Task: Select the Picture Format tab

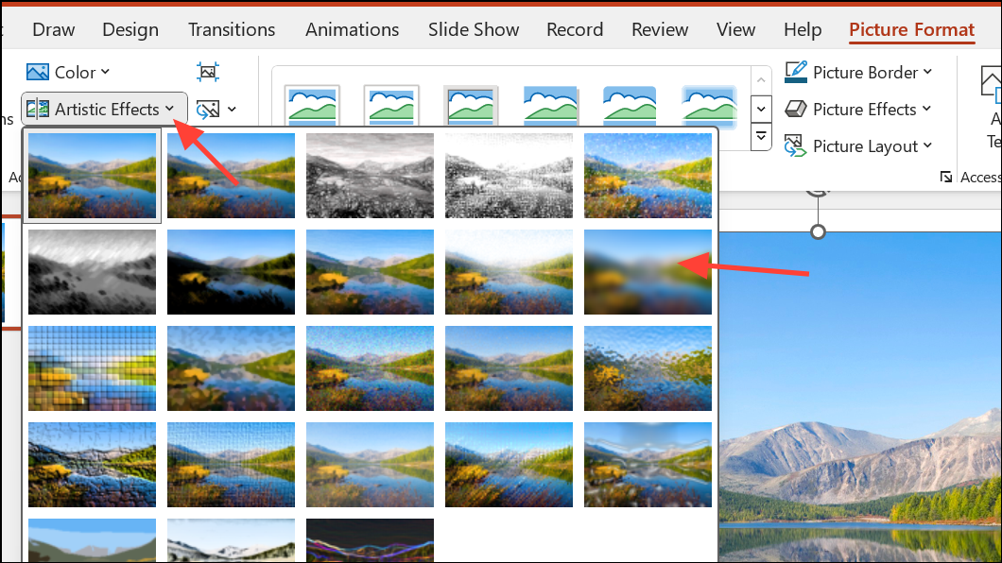Action: click(912, 29)
